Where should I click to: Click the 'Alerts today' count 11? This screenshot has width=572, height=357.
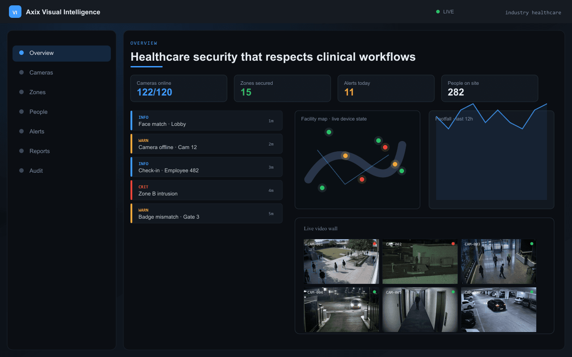tap(349, 92)
